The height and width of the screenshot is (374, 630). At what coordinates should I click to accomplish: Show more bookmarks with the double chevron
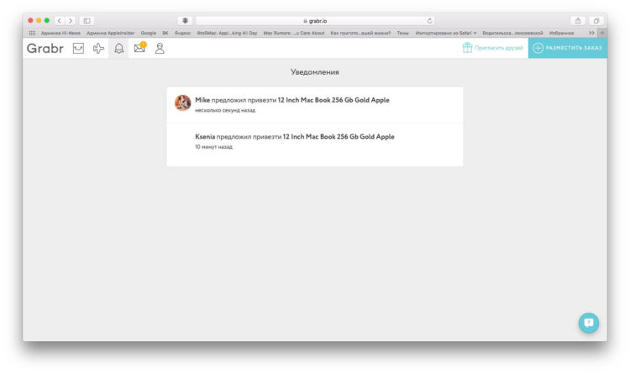point(591,33)
